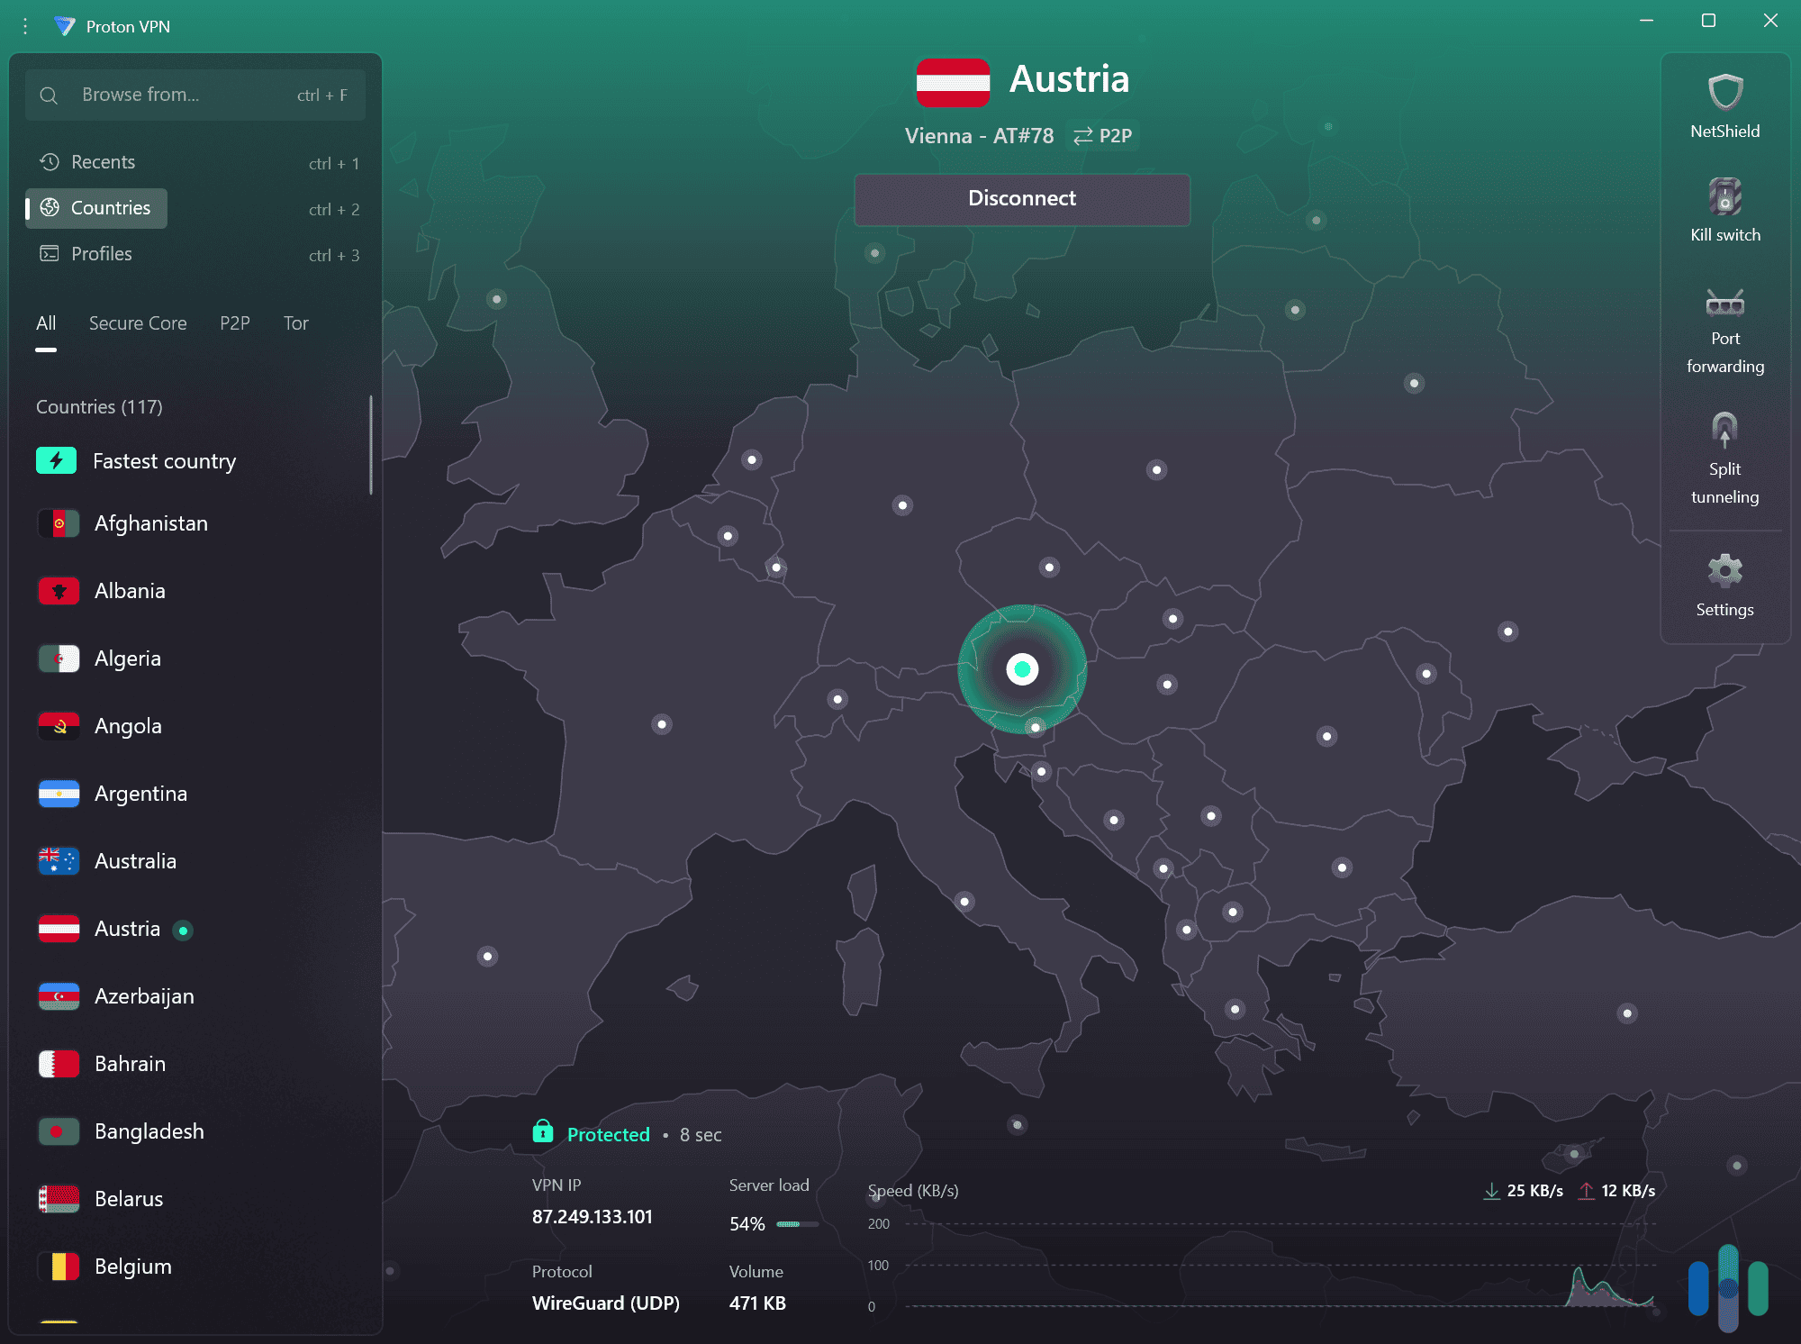The image size is (1801, 1344).
Task: Open the three-dot application menu
Action: (x=24, y=26)
